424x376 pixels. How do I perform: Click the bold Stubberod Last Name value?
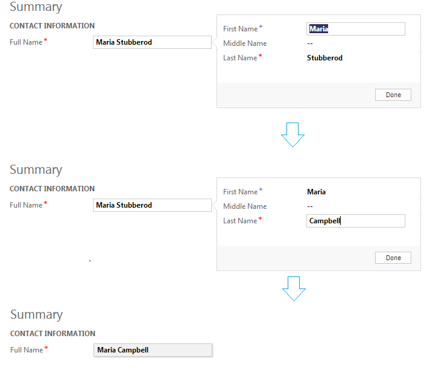pos(324,58)
